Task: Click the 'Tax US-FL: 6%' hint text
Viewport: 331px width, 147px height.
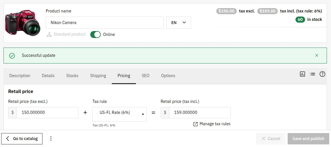Action: pos(104,125)
